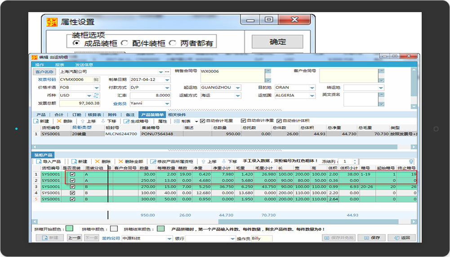Image resolution: width=450 pixels, height=257 pixels.
Task: Click 下移 in loaded products toolbar
Action: point(229,161)
